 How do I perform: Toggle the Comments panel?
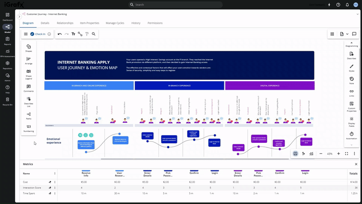[29, 88]
